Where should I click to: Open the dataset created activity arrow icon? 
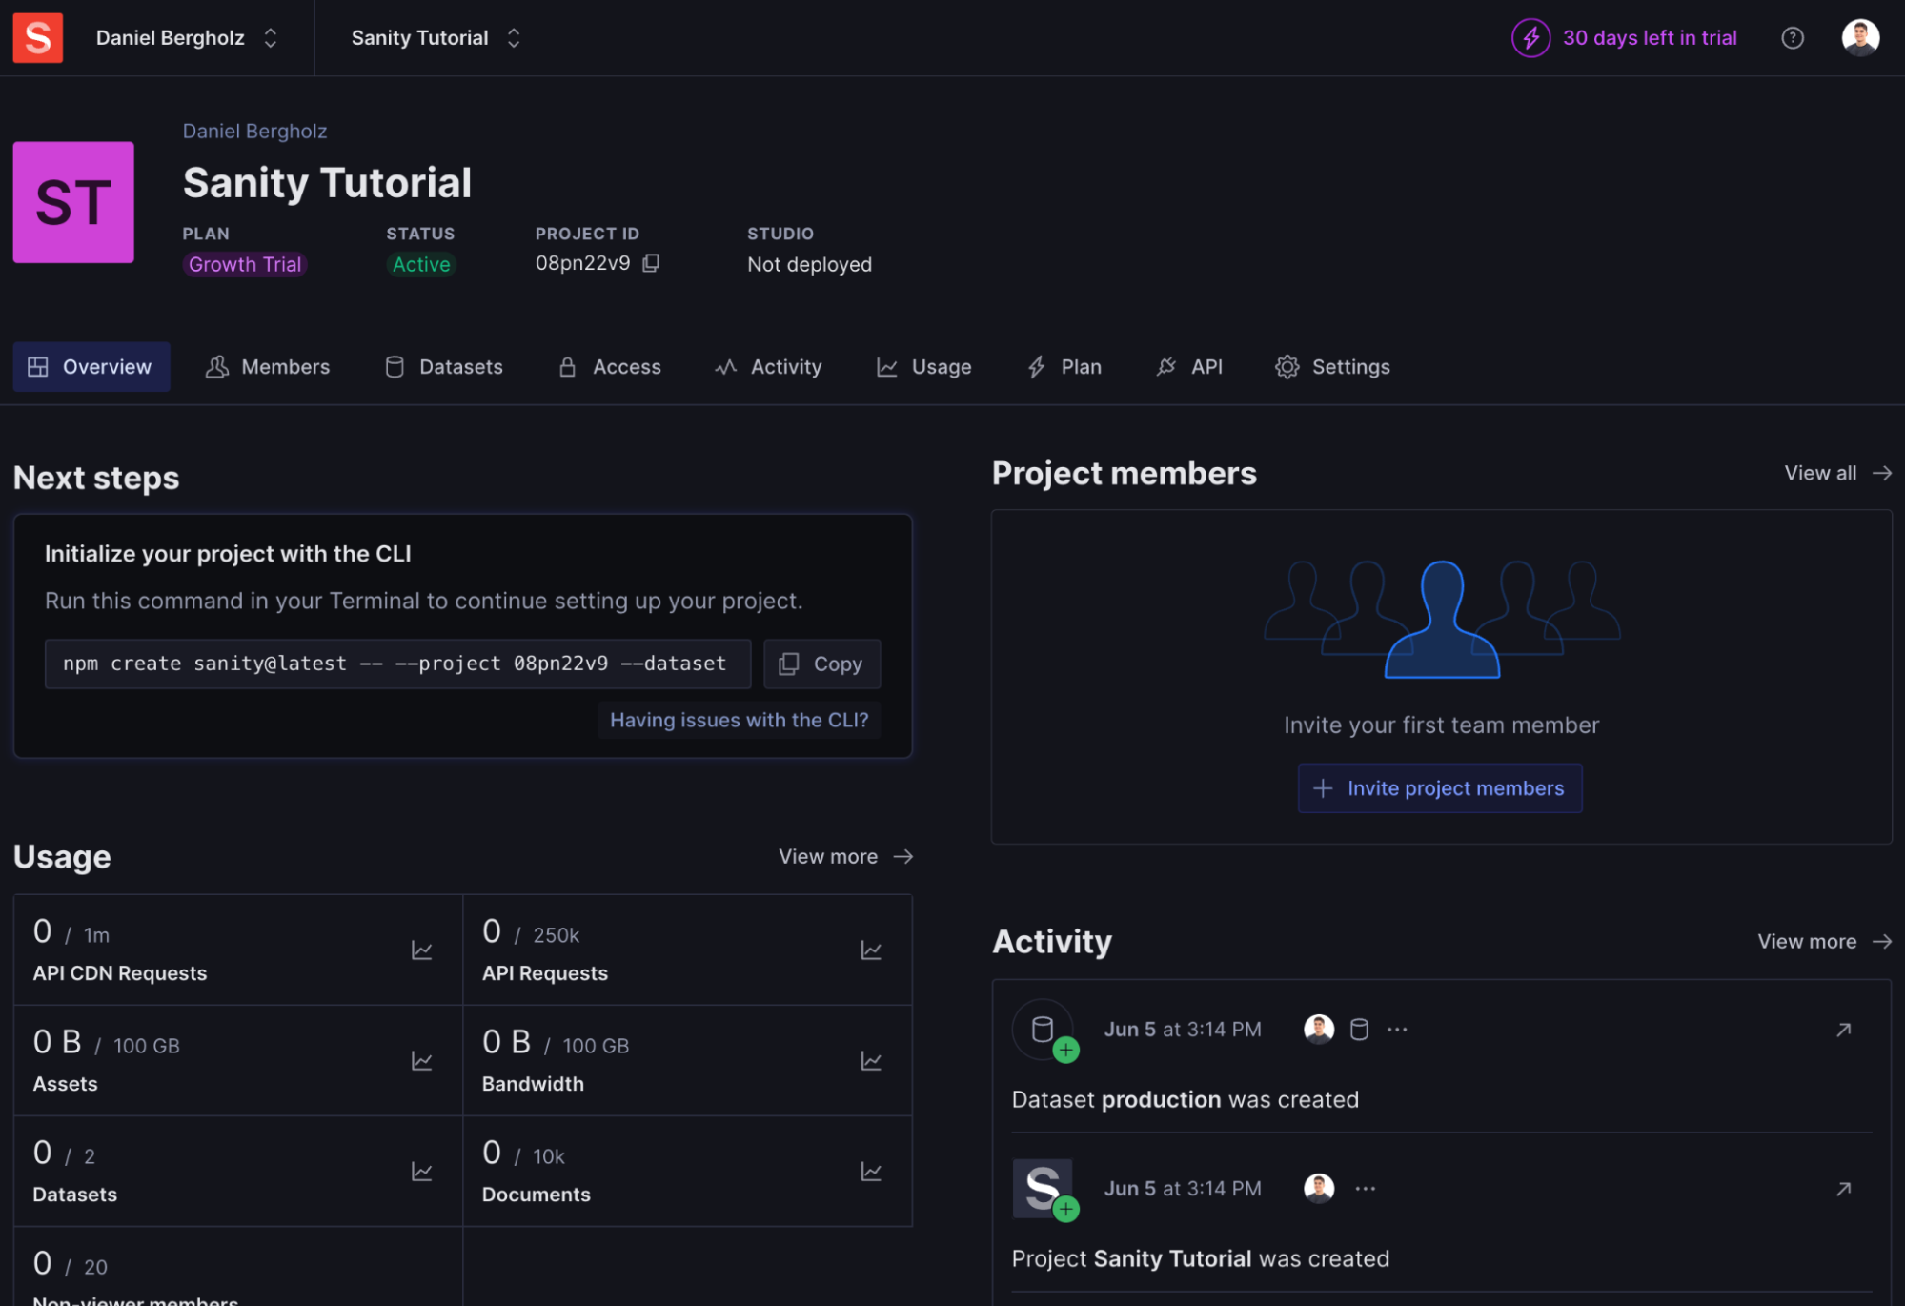click(1843, 1030)
